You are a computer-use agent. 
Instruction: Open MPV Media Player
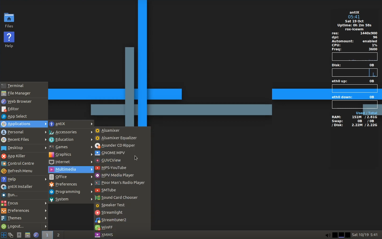coord(123,175)
